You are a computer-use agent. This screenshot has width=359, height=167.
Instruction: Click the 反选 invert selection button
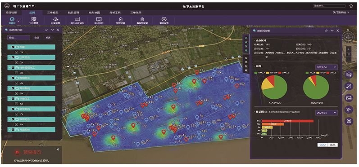(x=48, y=38)
